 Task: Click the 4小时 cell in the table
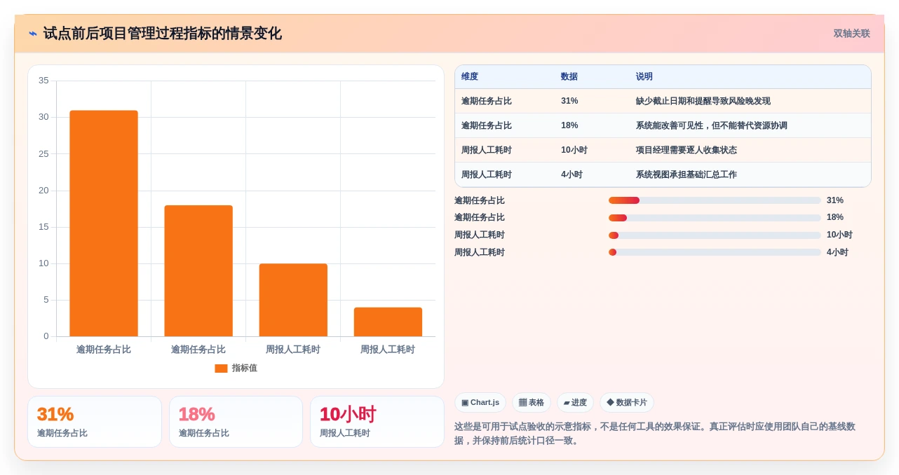[x=572, y=174]
